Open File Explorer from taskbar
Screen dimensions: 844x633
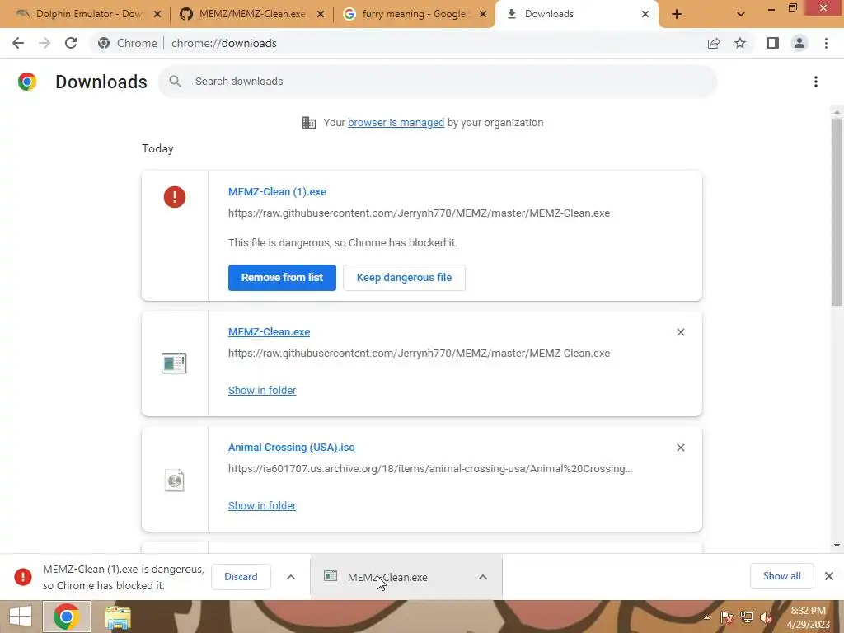click(118, 617)
